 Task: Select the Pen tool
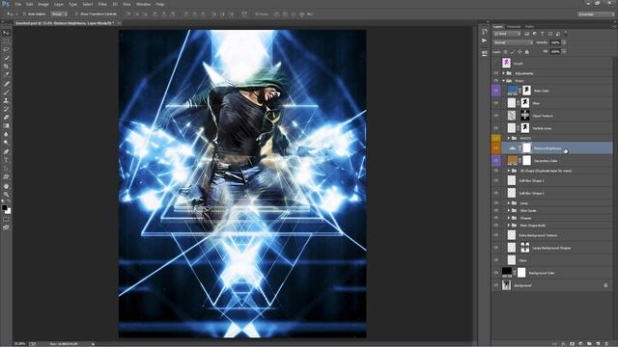click(x=6, y=152)
